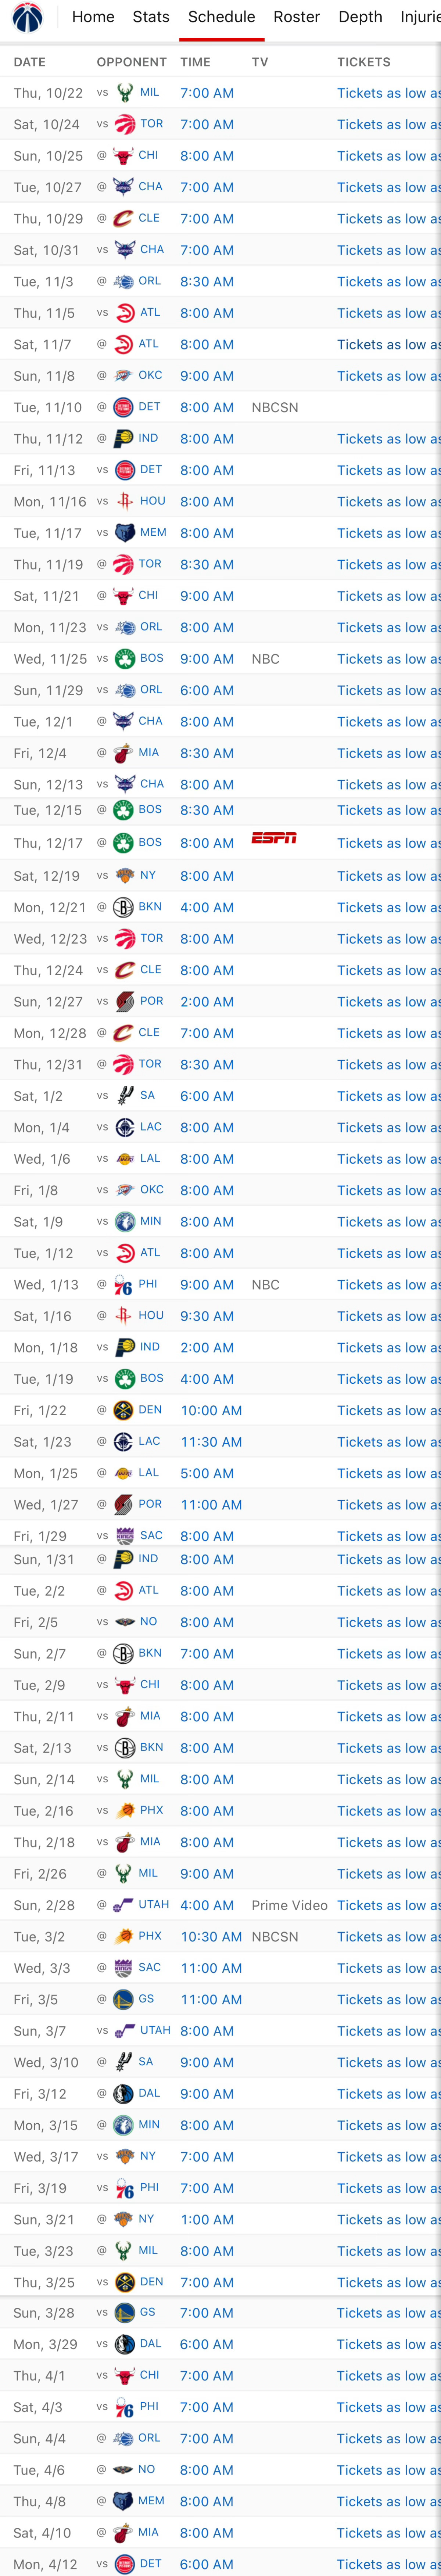441x2576 pixels.
Task: Click Bucks logo on Thu, 10/22 row
Action: [125, 93]
